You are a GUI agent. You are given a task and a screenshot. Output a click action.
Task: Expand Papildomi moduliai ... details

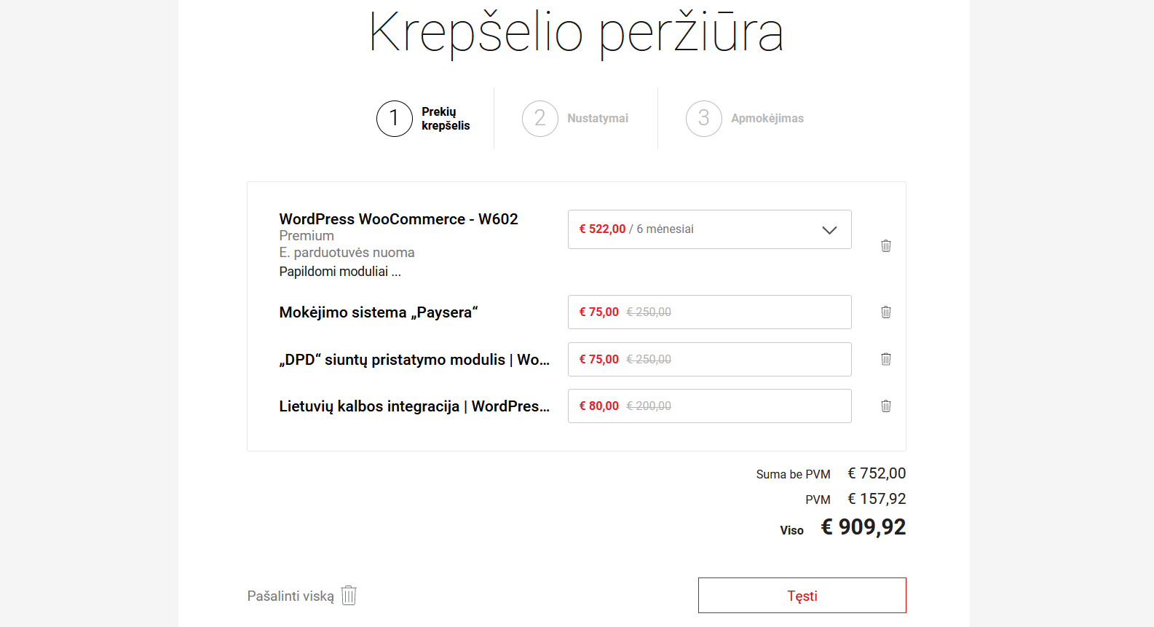point(340,272)
